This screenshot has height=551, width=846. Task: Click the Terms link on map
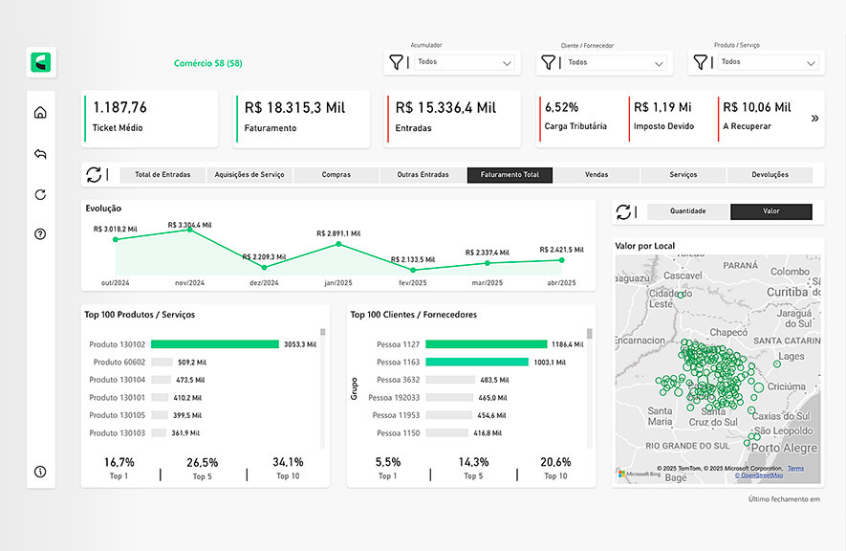pyautogui.click(x=795, y=468)
